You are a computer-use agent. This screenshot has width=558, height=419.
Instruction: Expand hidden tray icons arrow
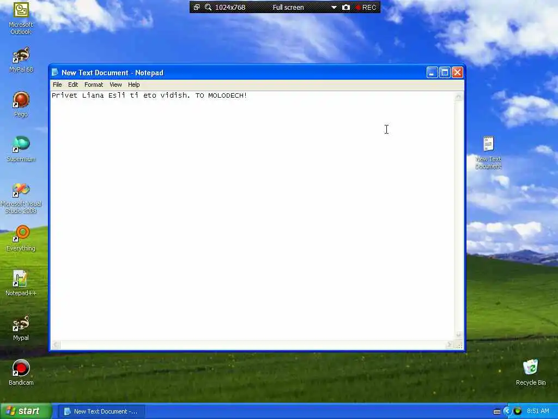pyautogui.click(x=507, y=411)
